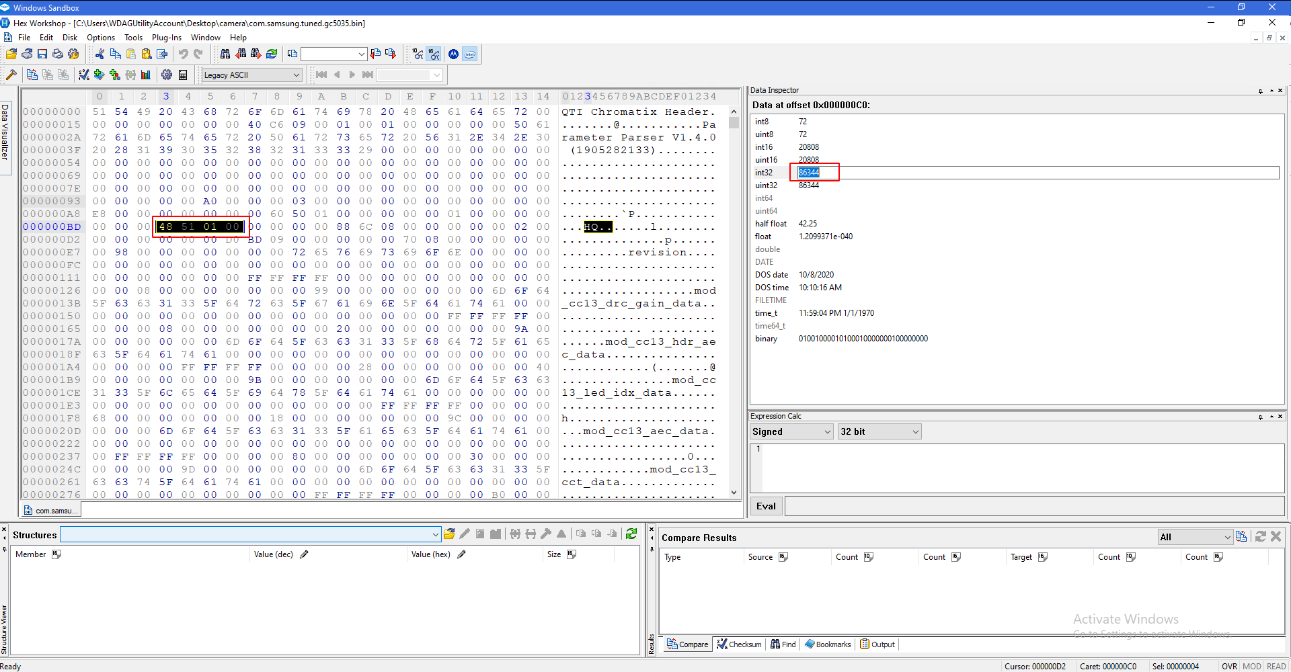Switch to the Bookmarks results tab
The image size is (1291, 672).
click(828, 644)
